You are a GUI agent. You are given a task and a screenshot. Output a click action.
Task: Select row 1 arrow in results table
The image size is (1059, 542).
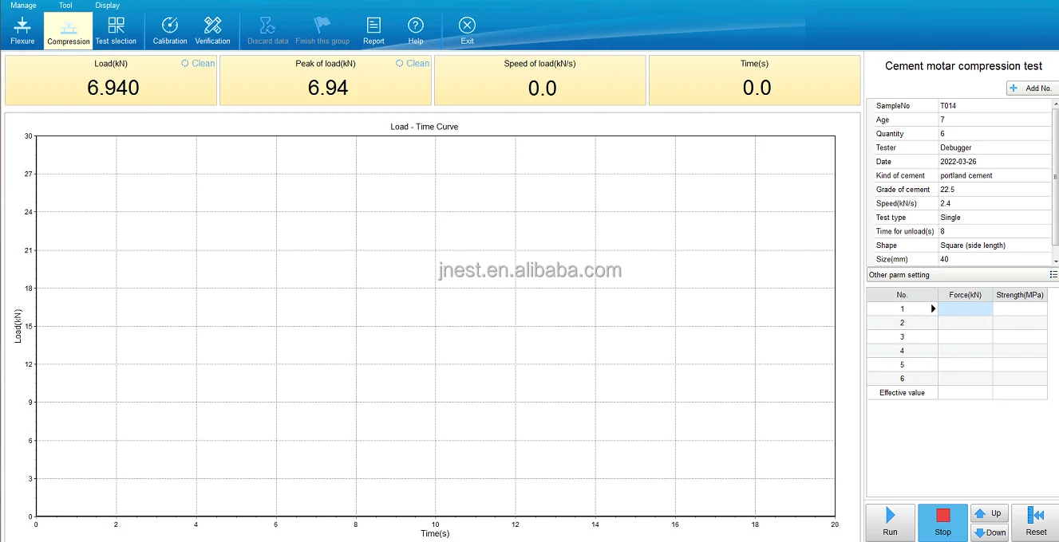(933, 309)
